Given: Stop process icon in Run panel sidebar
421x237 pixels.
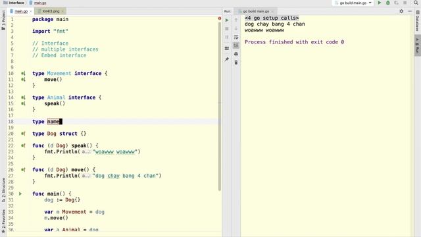Looking at the screenshot, I should click(x=227, y=28).
